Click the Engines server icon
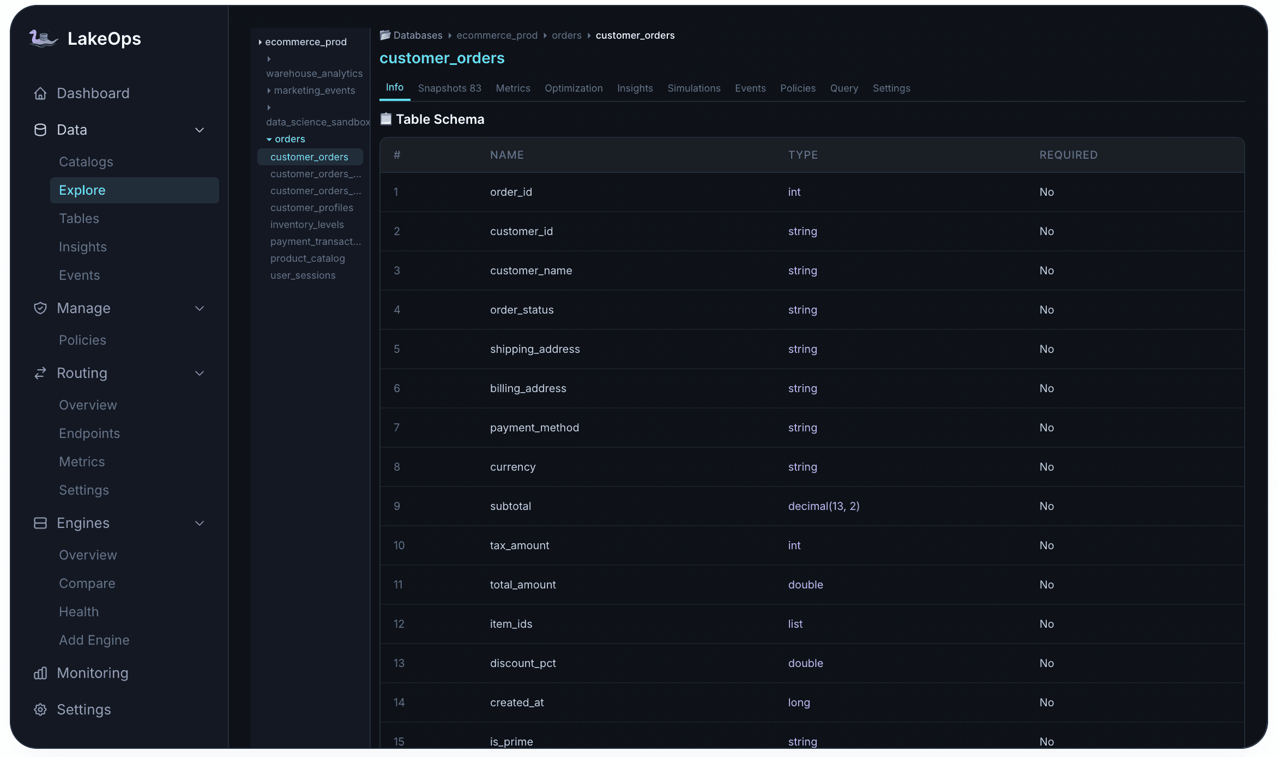 40,523
